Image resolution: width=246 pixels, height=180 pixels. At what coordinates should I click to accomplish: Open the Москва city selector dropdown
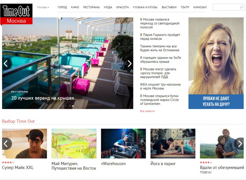pos(43,7)
